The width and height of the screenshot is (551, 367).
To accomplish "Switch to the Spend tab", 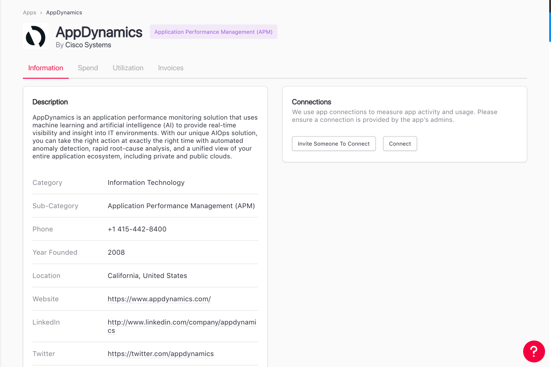I will point(88,68).
